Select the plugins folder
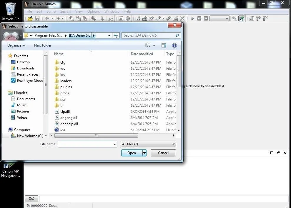 pos(66,87)
